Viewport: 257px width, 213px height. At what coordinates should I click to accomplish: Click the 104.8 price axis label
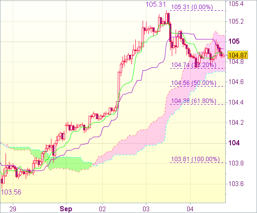(x=236, y=62)
